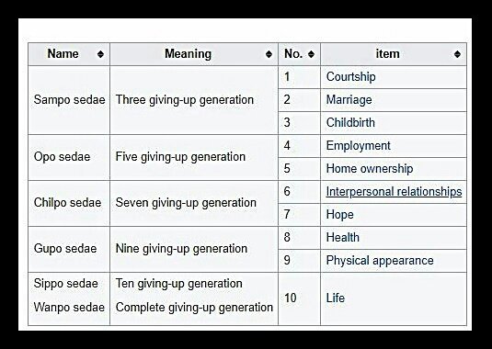Viewport: 492px width, 349px height.
Task: Select the Gupo sedae name cell
Action: [x=69, y=250]
